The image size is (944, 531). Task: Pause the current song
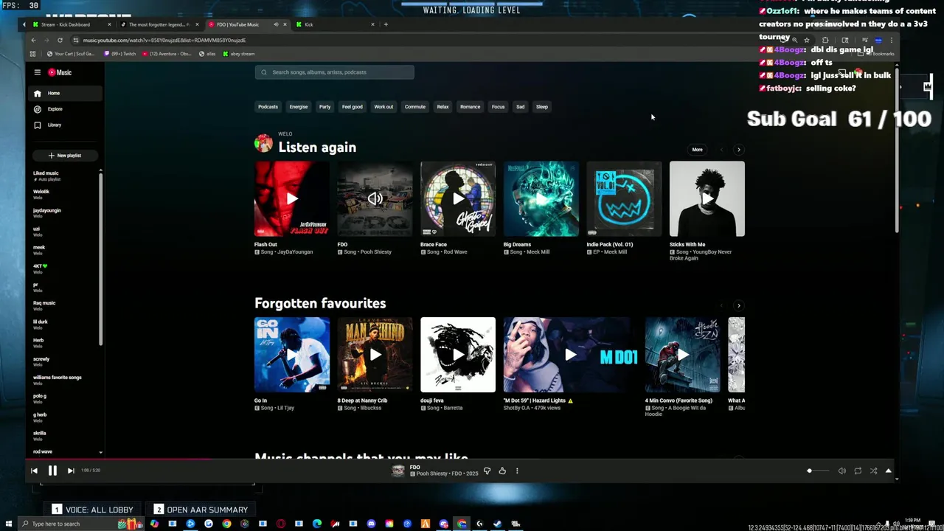point(52,471)
